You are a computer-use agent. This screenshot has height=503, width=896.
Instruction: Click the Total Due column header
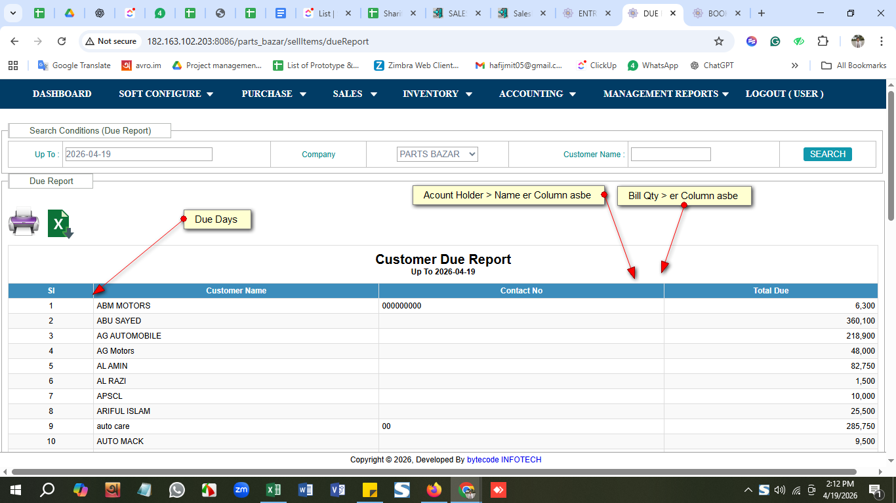click(x=771, y=291)
